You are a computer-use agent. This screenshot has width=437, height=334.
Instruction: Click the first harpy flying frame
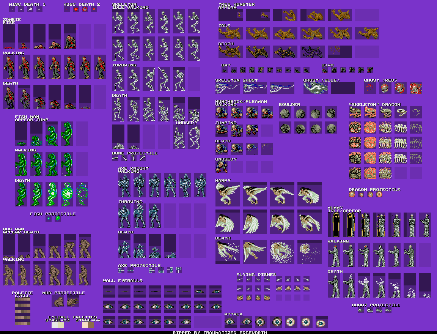[228, 194]
